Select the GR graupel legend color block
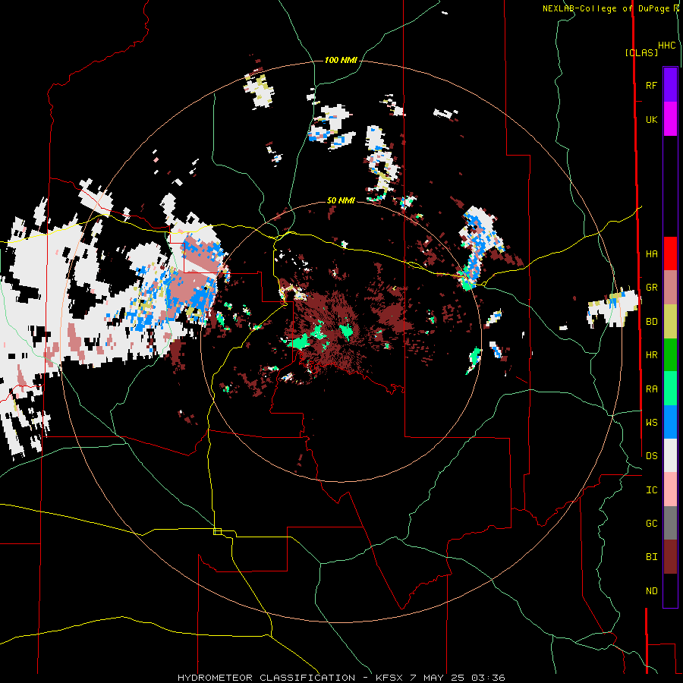Viewport: 683px width, 683px height. [x=670, y=288]
